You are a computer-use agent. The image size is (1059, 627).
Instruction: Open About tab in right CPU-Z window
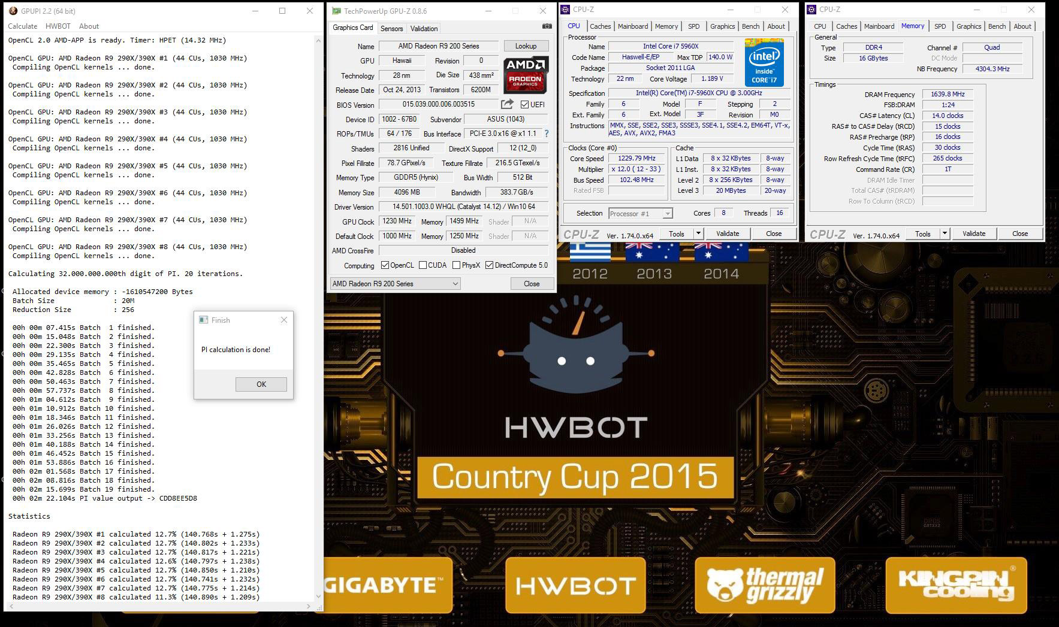tap(1022, 26)
